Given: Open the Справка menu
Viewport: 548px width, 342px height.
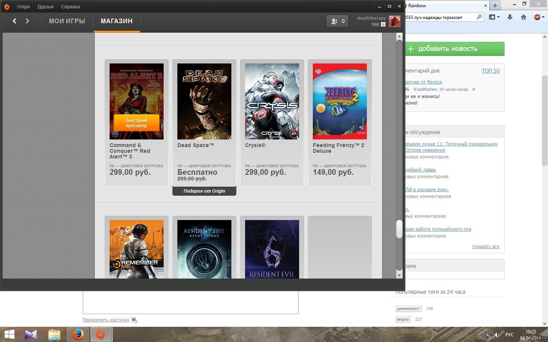Looking at the screenshot, I should (70, 6).
